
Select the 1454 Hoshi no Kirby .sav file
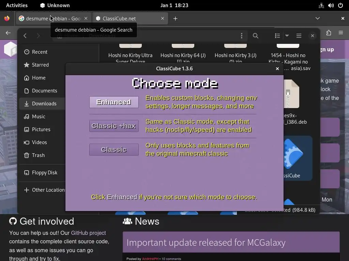288,58
